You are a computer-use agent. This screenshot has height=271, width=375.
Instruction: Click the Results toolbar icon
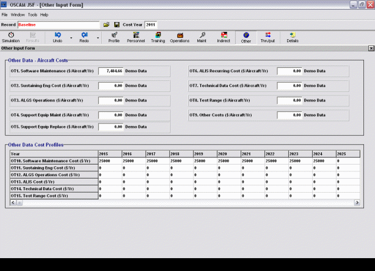coord(32,37)
